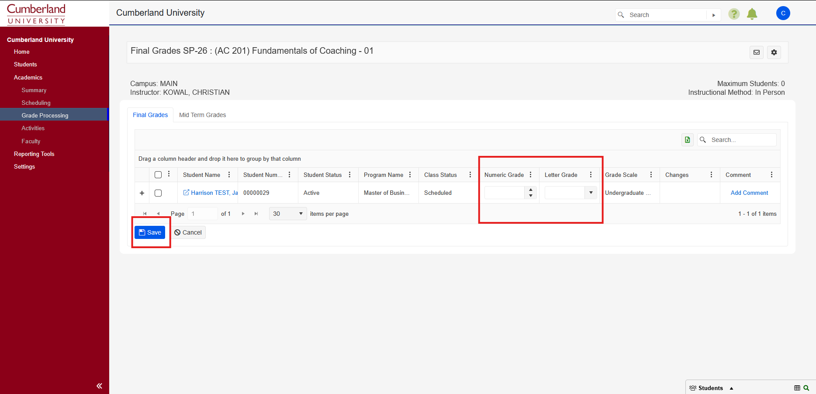Click the Cumberland University logo

pos(36,14)
